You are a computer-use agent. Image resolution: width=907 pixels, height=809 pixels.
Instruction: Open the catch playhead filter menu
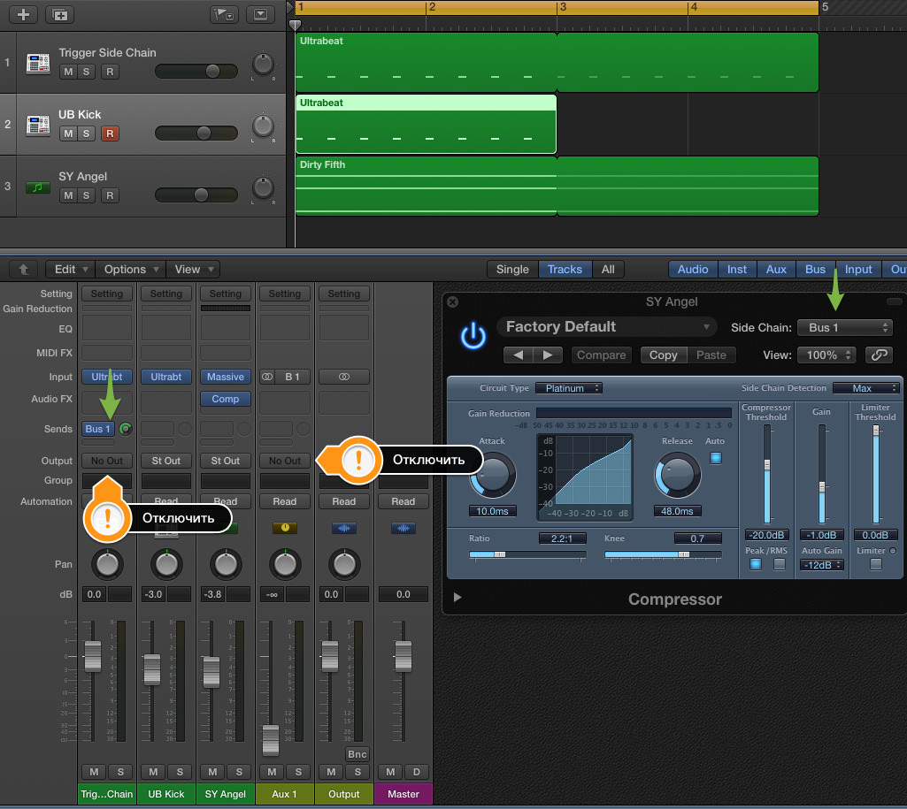pos(223,14)
